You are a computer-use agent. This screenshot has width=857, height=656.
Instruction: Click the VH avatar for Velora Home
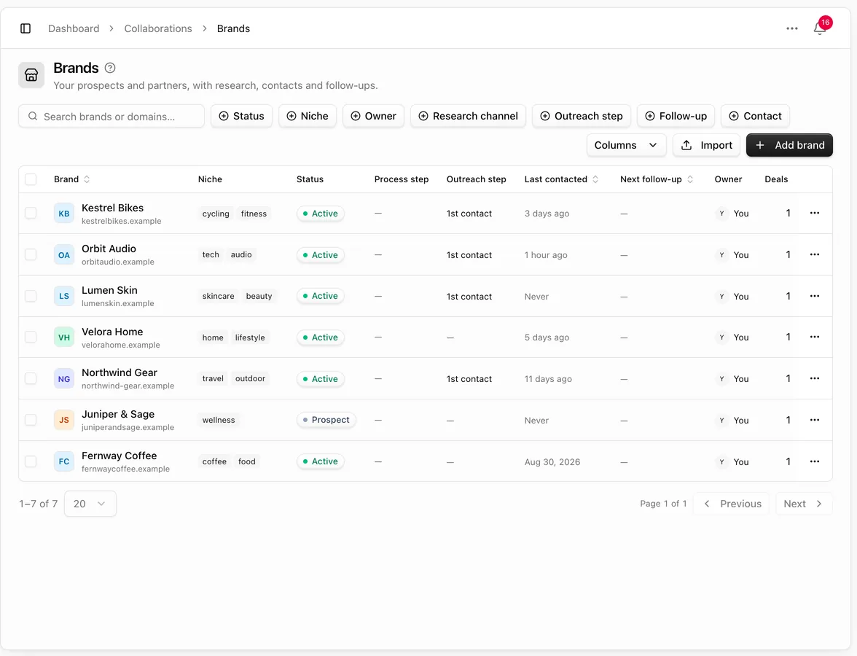[64, 337]
